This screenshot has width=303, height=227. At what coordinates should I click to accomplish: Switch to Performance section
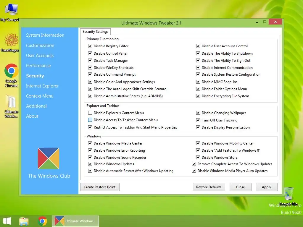click(38, 66)
